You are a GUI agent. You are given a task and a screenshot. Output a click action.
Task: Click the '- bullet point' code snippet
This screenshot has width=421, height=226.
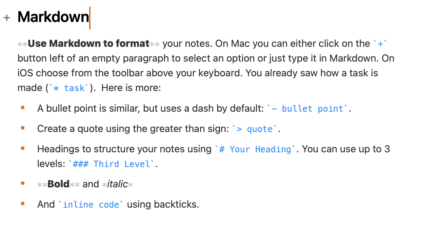308,109
